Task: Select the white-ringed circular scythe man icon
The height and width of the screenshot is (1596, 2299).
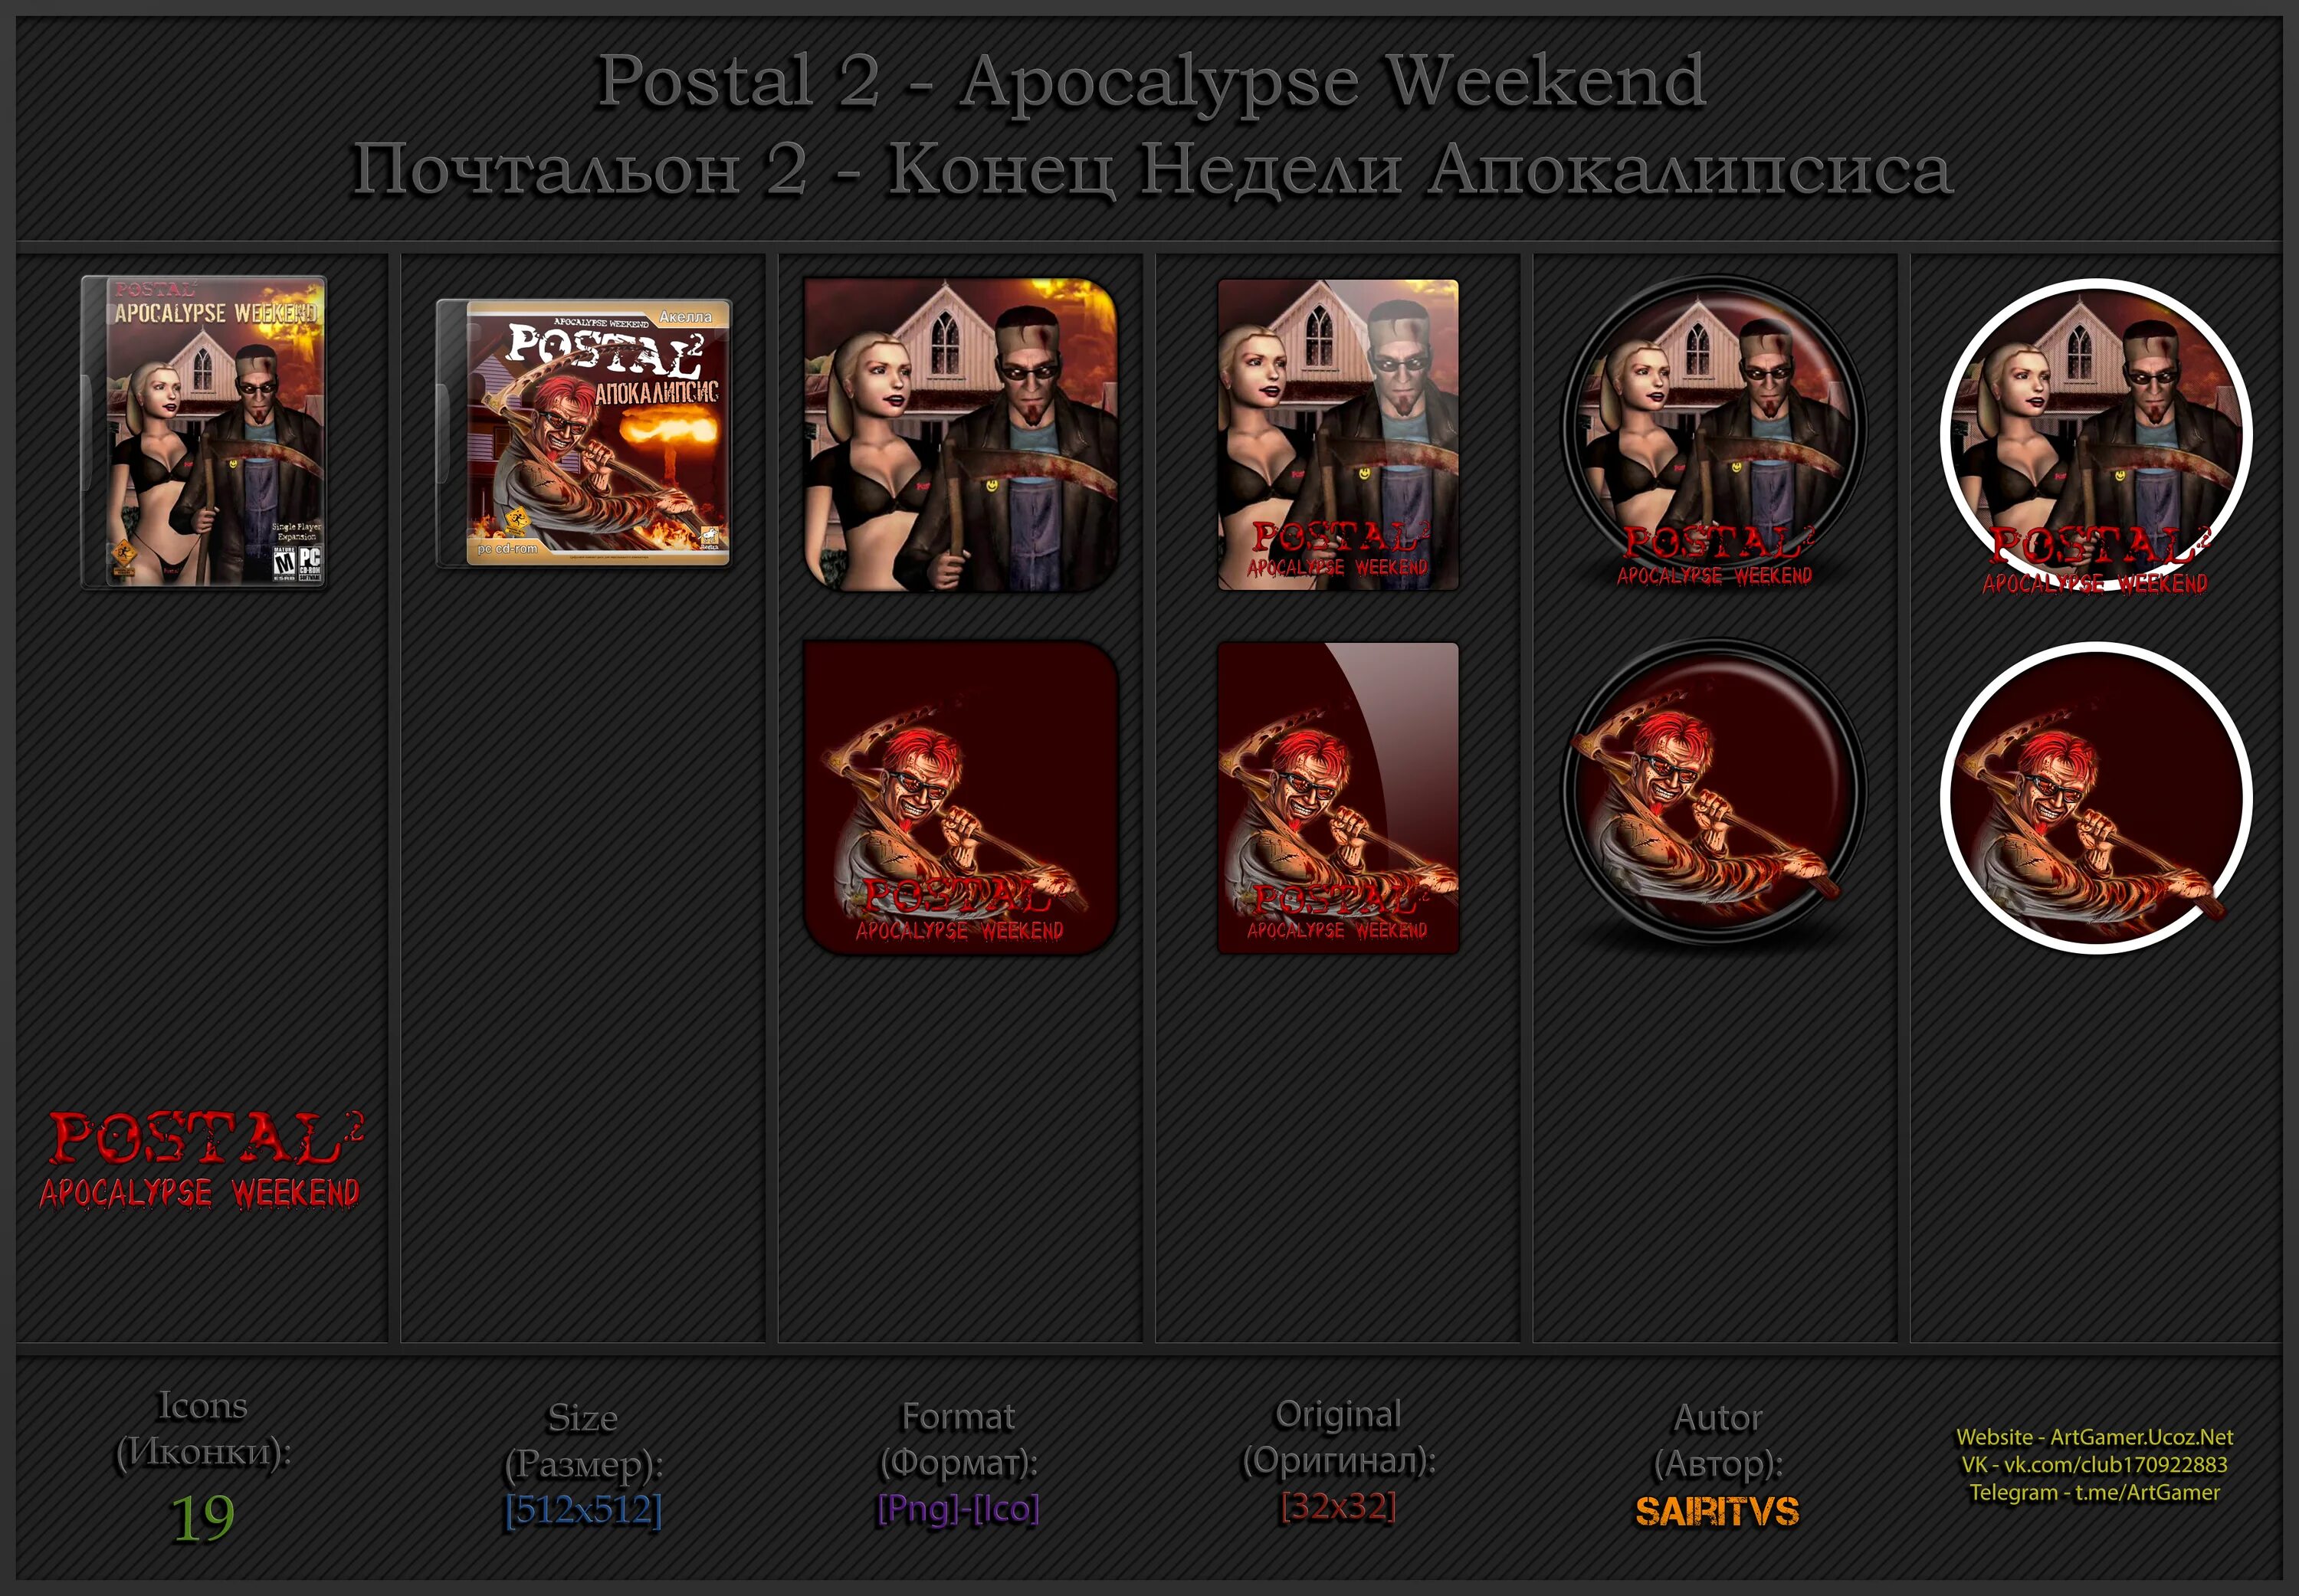Action: 2096,798
